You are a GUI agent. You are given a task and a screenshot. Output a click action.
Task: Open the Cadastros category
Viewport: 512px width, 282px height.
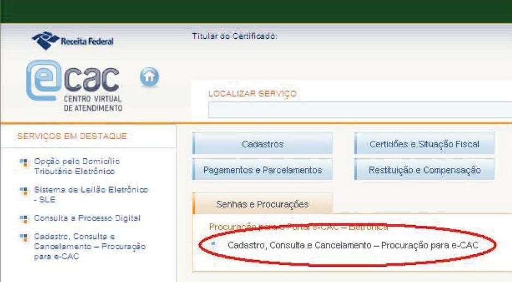pos(263,143)
